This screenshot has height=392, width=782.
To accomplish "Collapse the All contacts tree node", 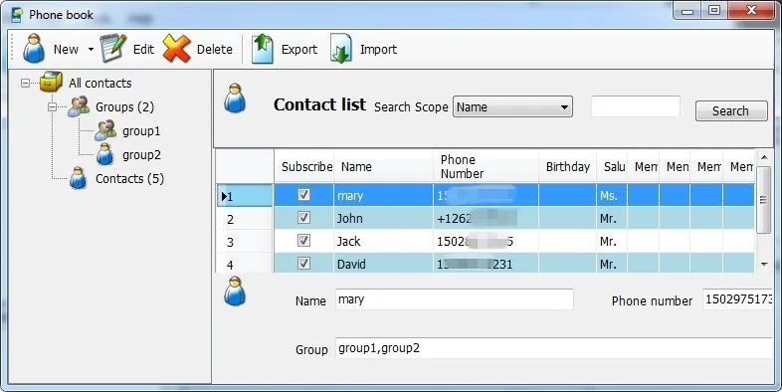I will coord(26,83).
